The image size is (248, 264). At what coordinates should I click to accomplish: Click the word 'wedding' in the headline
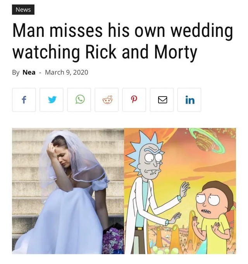(x=202, y=31)
